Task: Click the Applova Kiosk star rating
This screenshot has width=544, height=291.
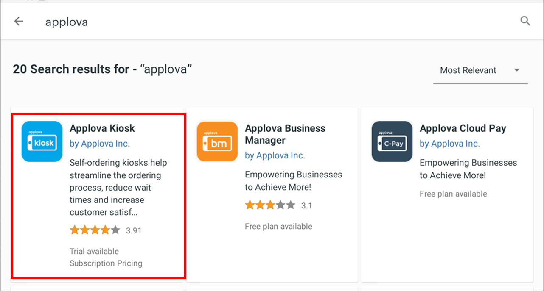Action: pyautogui.click(x=95, y=230)
